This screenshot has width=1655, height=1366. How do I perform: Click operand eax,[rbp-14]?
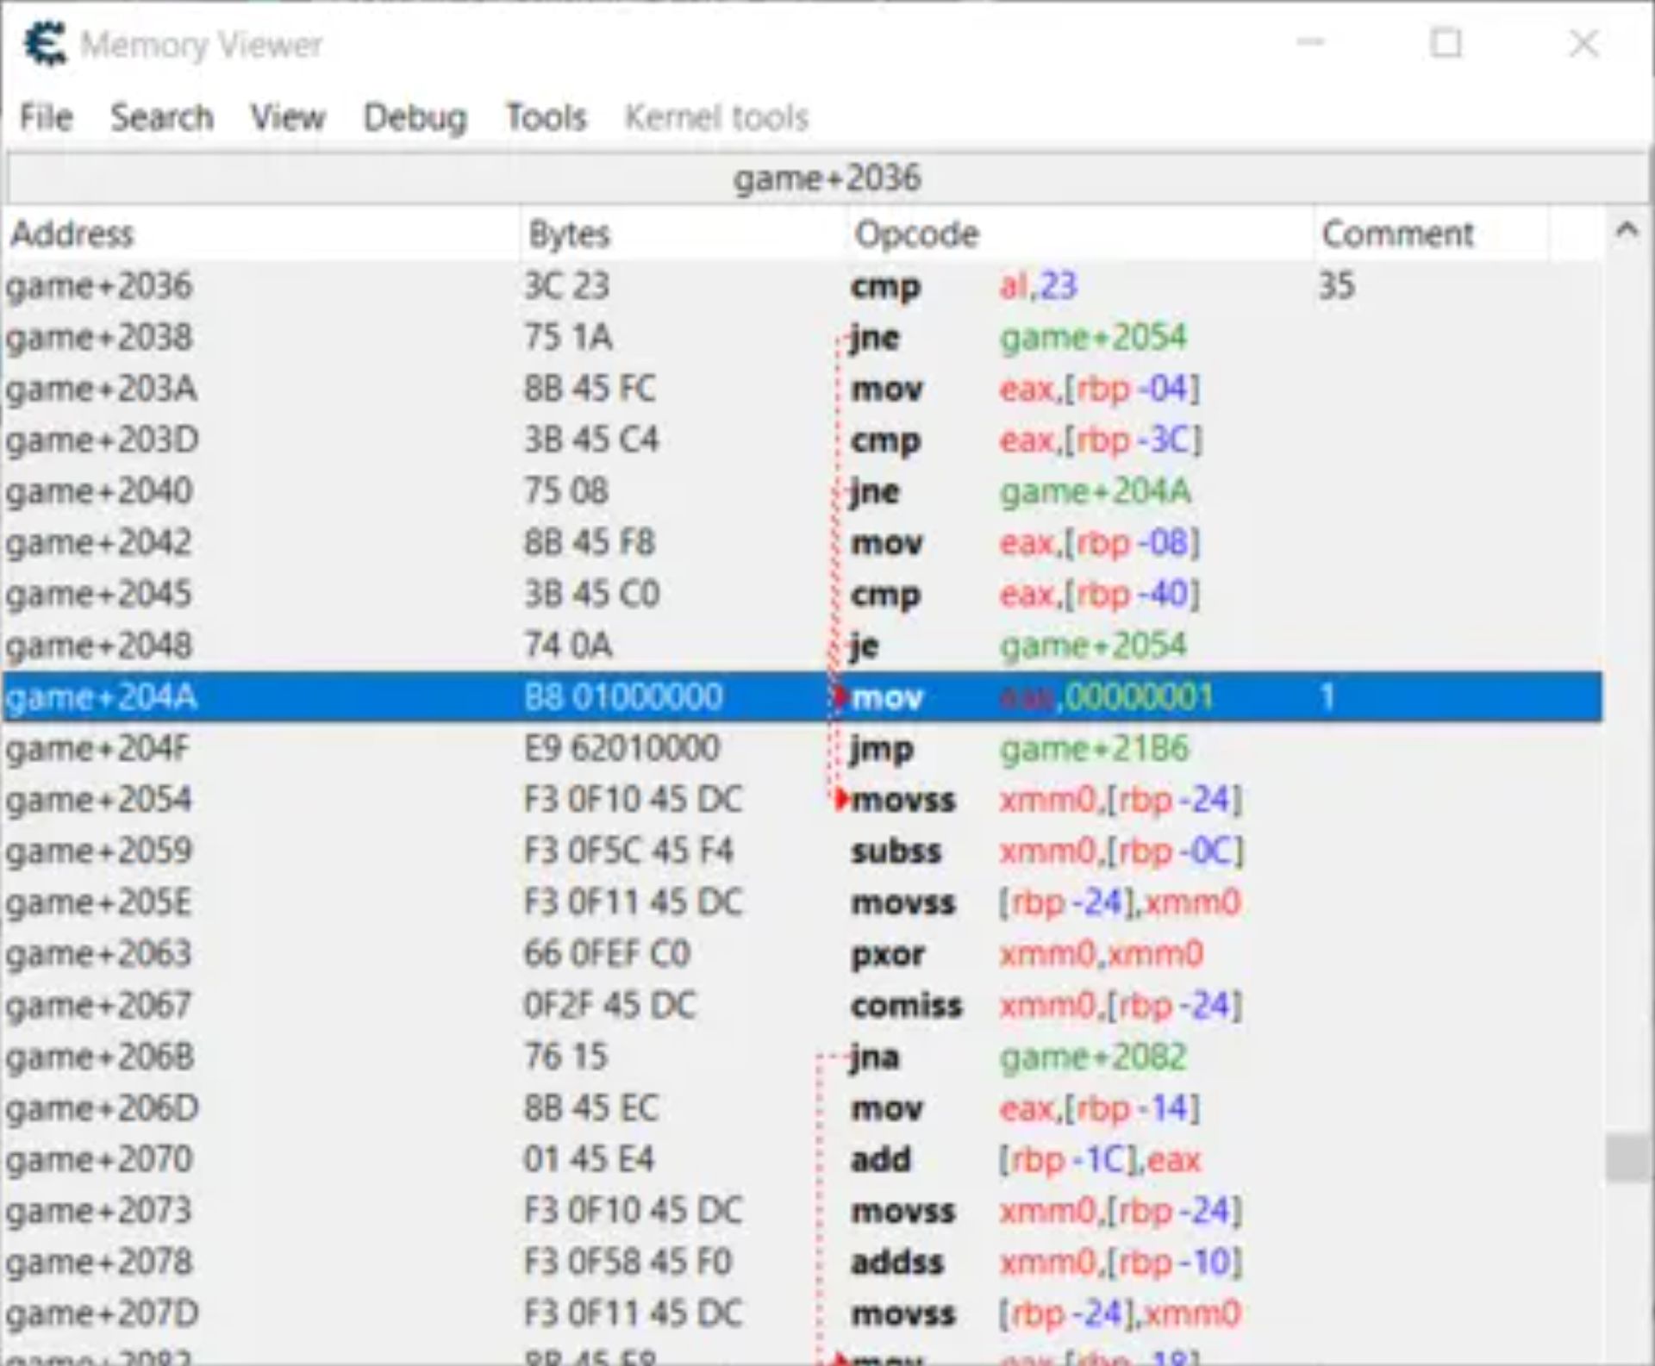pos(1099,1108)
